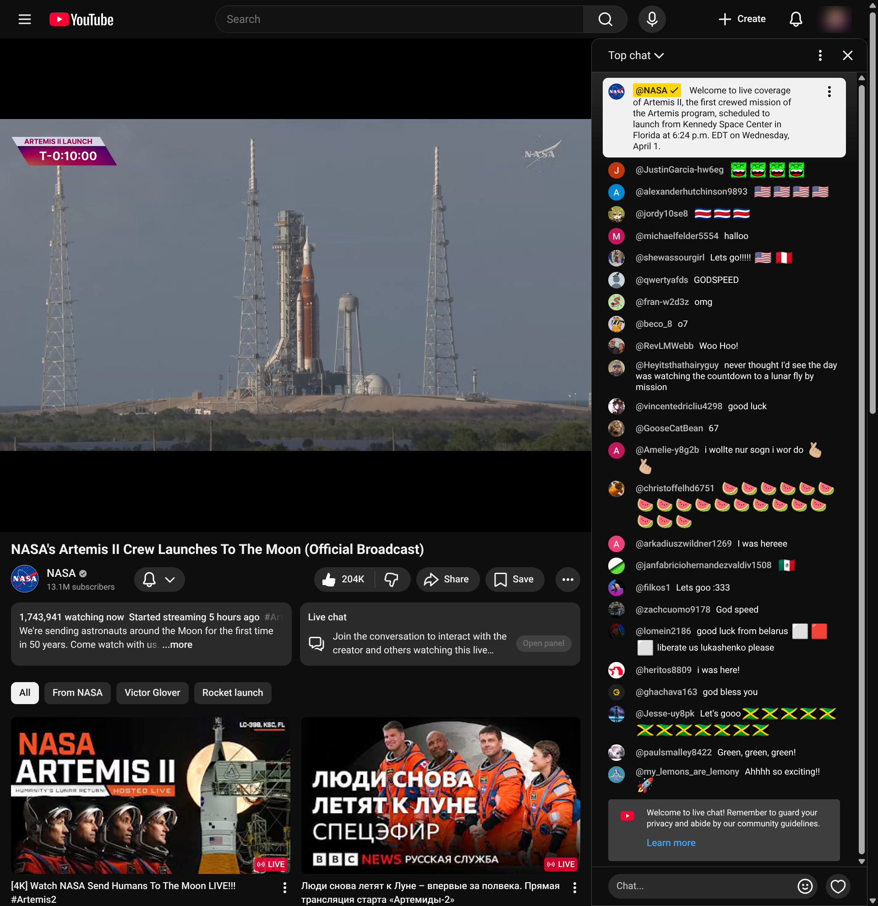Open the NASA Artemis II 4K thumbnail
The image size is (878, 906).
tap(150, 795)
